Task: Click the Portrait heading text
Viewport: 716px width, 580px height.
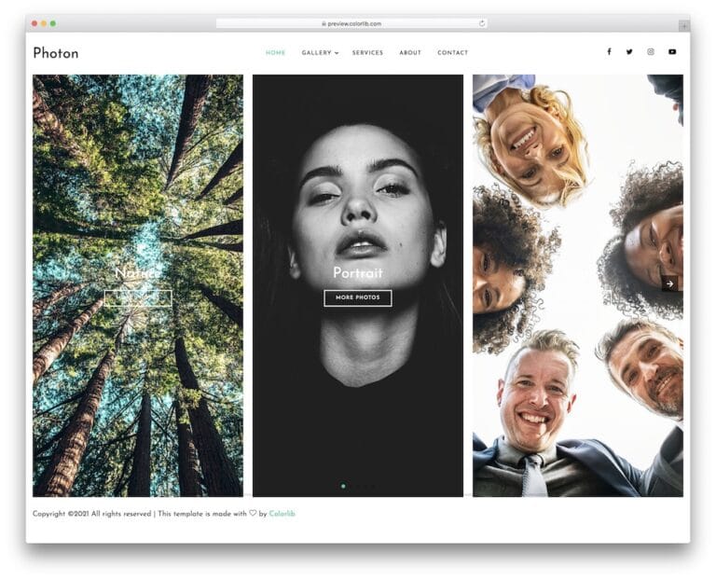Action: (x=358, y=272)
